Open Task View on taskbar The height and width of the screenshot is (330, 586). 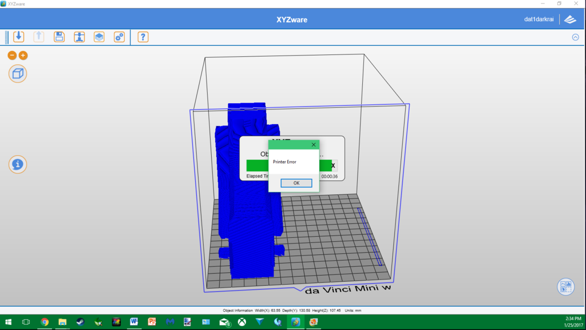[26, 322]
